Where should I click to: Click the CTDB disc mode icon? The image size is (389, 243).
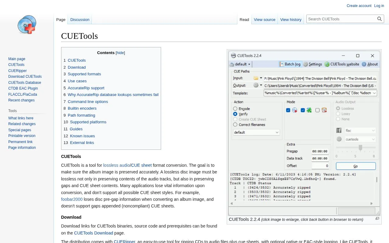click(294, 110)
